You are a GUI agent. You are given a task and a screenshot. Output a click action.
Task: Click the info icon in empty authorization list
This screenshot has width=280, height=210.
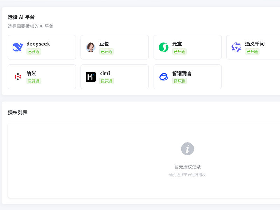(x=187, y=149)
